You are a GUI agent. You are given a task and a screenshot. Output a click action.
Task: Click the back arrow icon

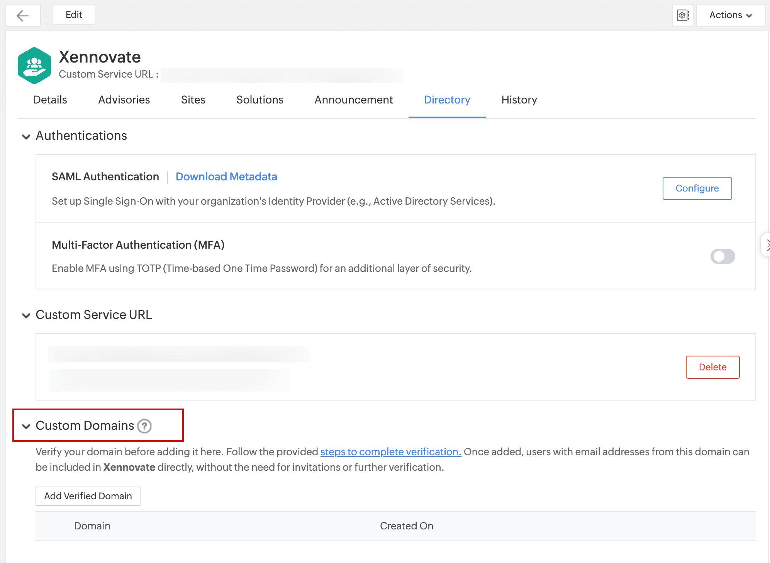click(23, 15)
